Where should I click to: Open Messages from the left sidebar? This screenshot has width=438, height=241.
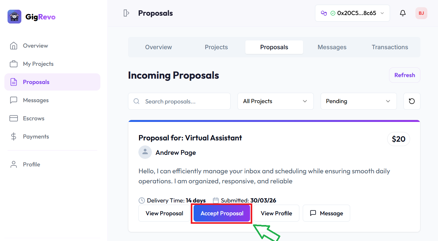(35, 100)
